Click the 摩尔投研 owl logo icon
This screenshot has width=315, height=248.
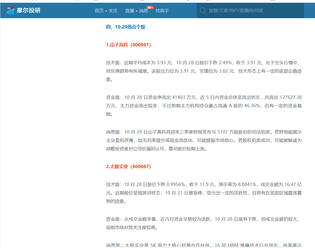[x=10, y=10]
